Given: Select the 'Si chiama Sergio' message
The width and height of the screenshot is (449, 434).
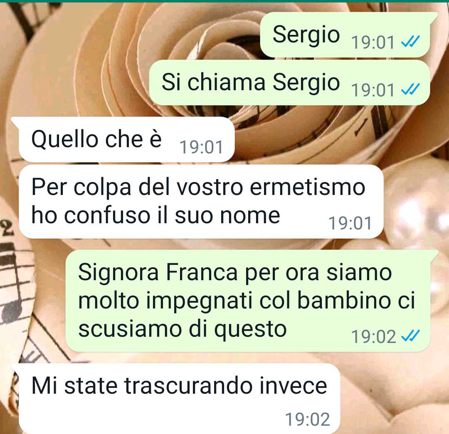Looking at the screenshot, I should (290, 83).
